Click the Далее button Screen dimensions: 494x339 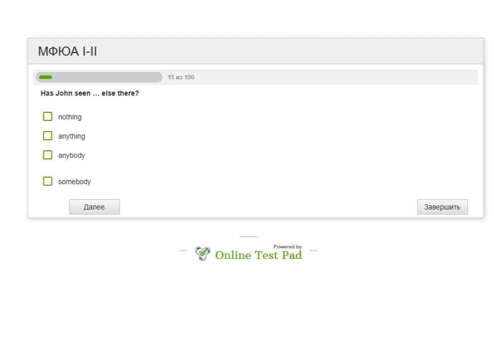[x=94, y=207]
